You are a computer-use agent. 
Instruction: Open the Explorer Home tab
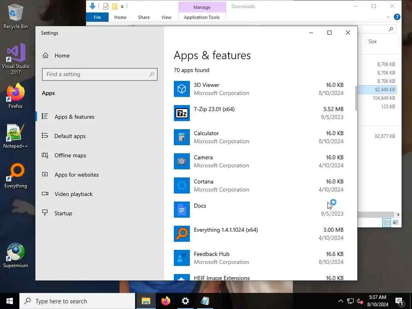[x=120, y=17]
